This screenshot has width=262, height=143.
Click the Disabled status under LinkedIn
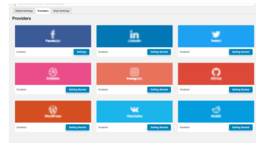click(103, 52)
